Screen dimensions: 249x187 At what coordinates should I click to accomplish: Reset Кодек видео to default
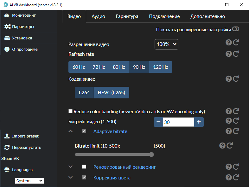(236, 79)
